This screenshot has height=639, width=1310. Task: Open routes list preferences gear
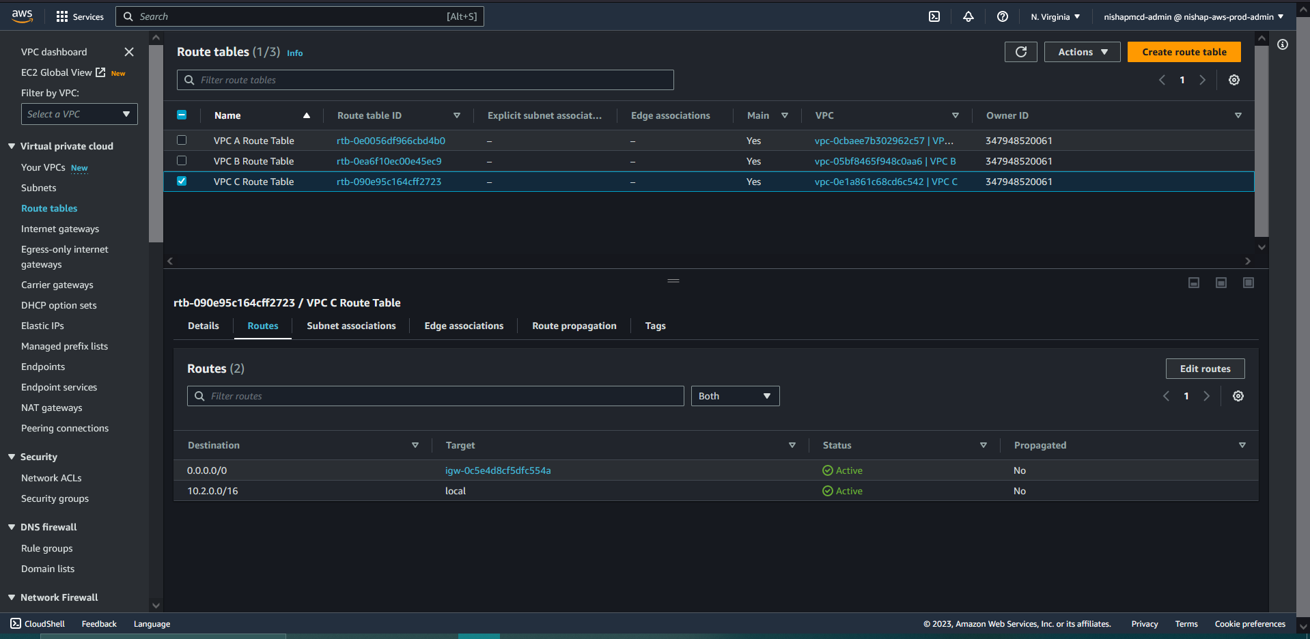pos(1238,396)
